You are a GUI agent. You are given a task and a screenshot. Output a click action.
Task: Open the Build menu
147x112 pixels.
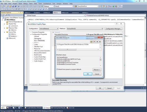20,3
